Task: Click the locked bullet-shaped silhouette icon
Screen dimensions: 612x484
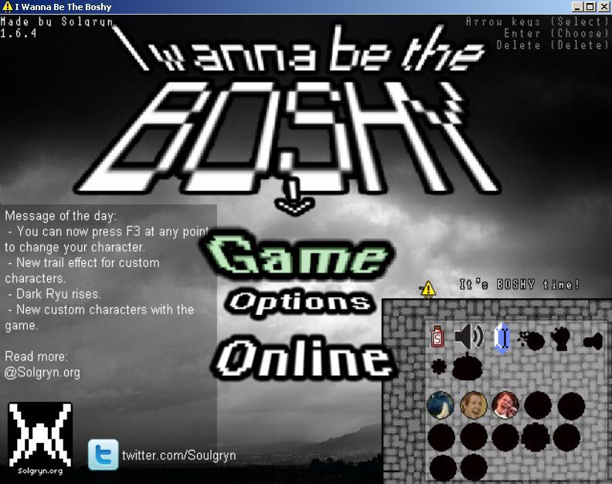Action: [x=593, y=341]
